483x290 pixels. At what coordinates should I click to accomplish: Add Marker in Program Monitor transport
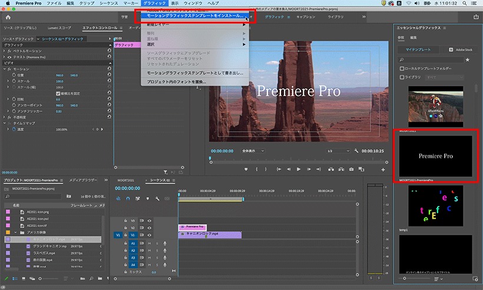coord(246,169)
